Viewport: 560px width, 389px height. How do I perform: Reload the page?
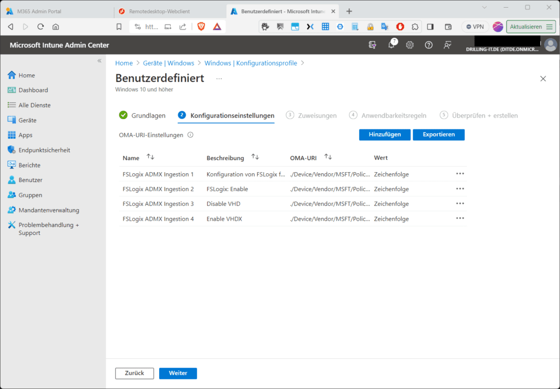pos(40,26)
